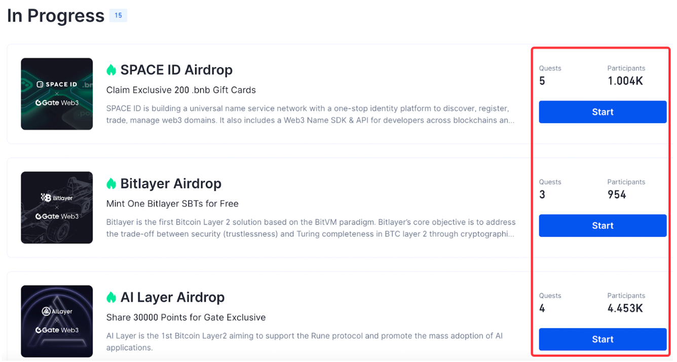Screen dimensions: 677x362
Task: Click the AI Layer participants count 4.453K
Action: pos(625,308)
